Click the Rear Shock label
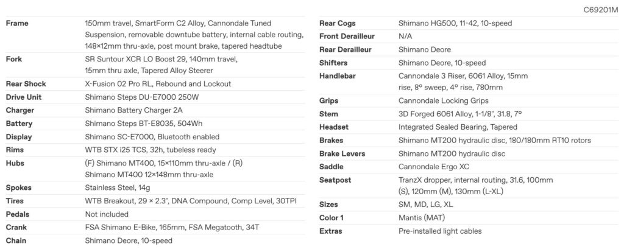The width and height of the screenshot is (624, 252). pyautogui.click(x=26, y=84)
